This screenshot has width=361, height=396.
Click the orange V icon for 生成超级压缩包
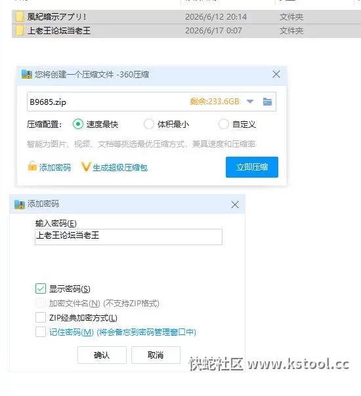(86, 167)
